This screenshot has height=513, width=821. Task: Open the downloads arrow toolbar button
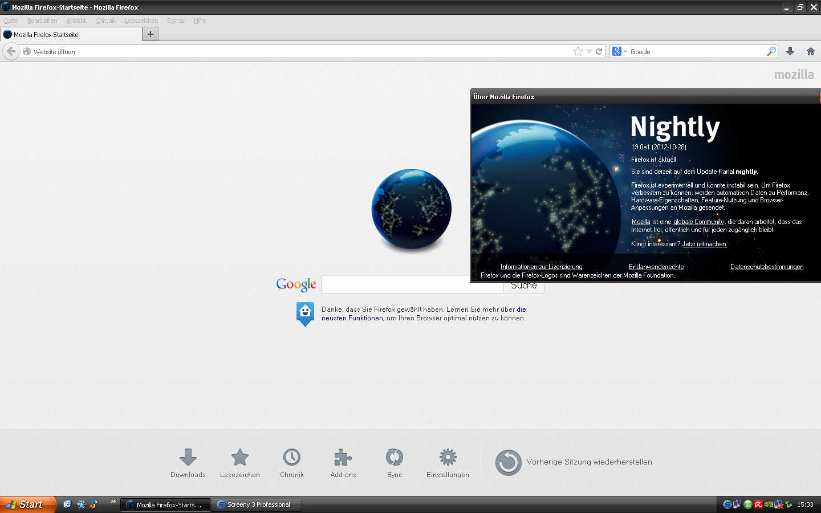click(x=790, y=51)
